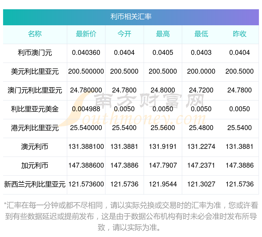This screenshot has width=262, height=237.
Task: Click the 利币相关汇率 table title
Action: [131, 17]
